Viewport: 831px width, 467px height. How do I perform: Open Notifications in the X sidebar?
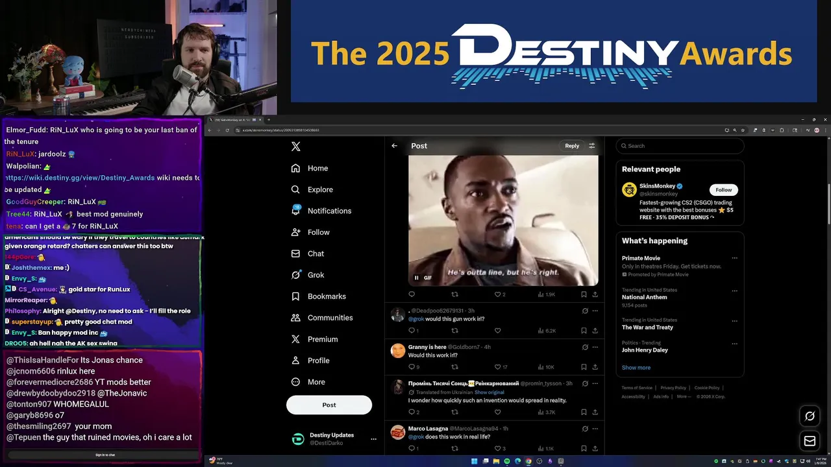(321, 211)
